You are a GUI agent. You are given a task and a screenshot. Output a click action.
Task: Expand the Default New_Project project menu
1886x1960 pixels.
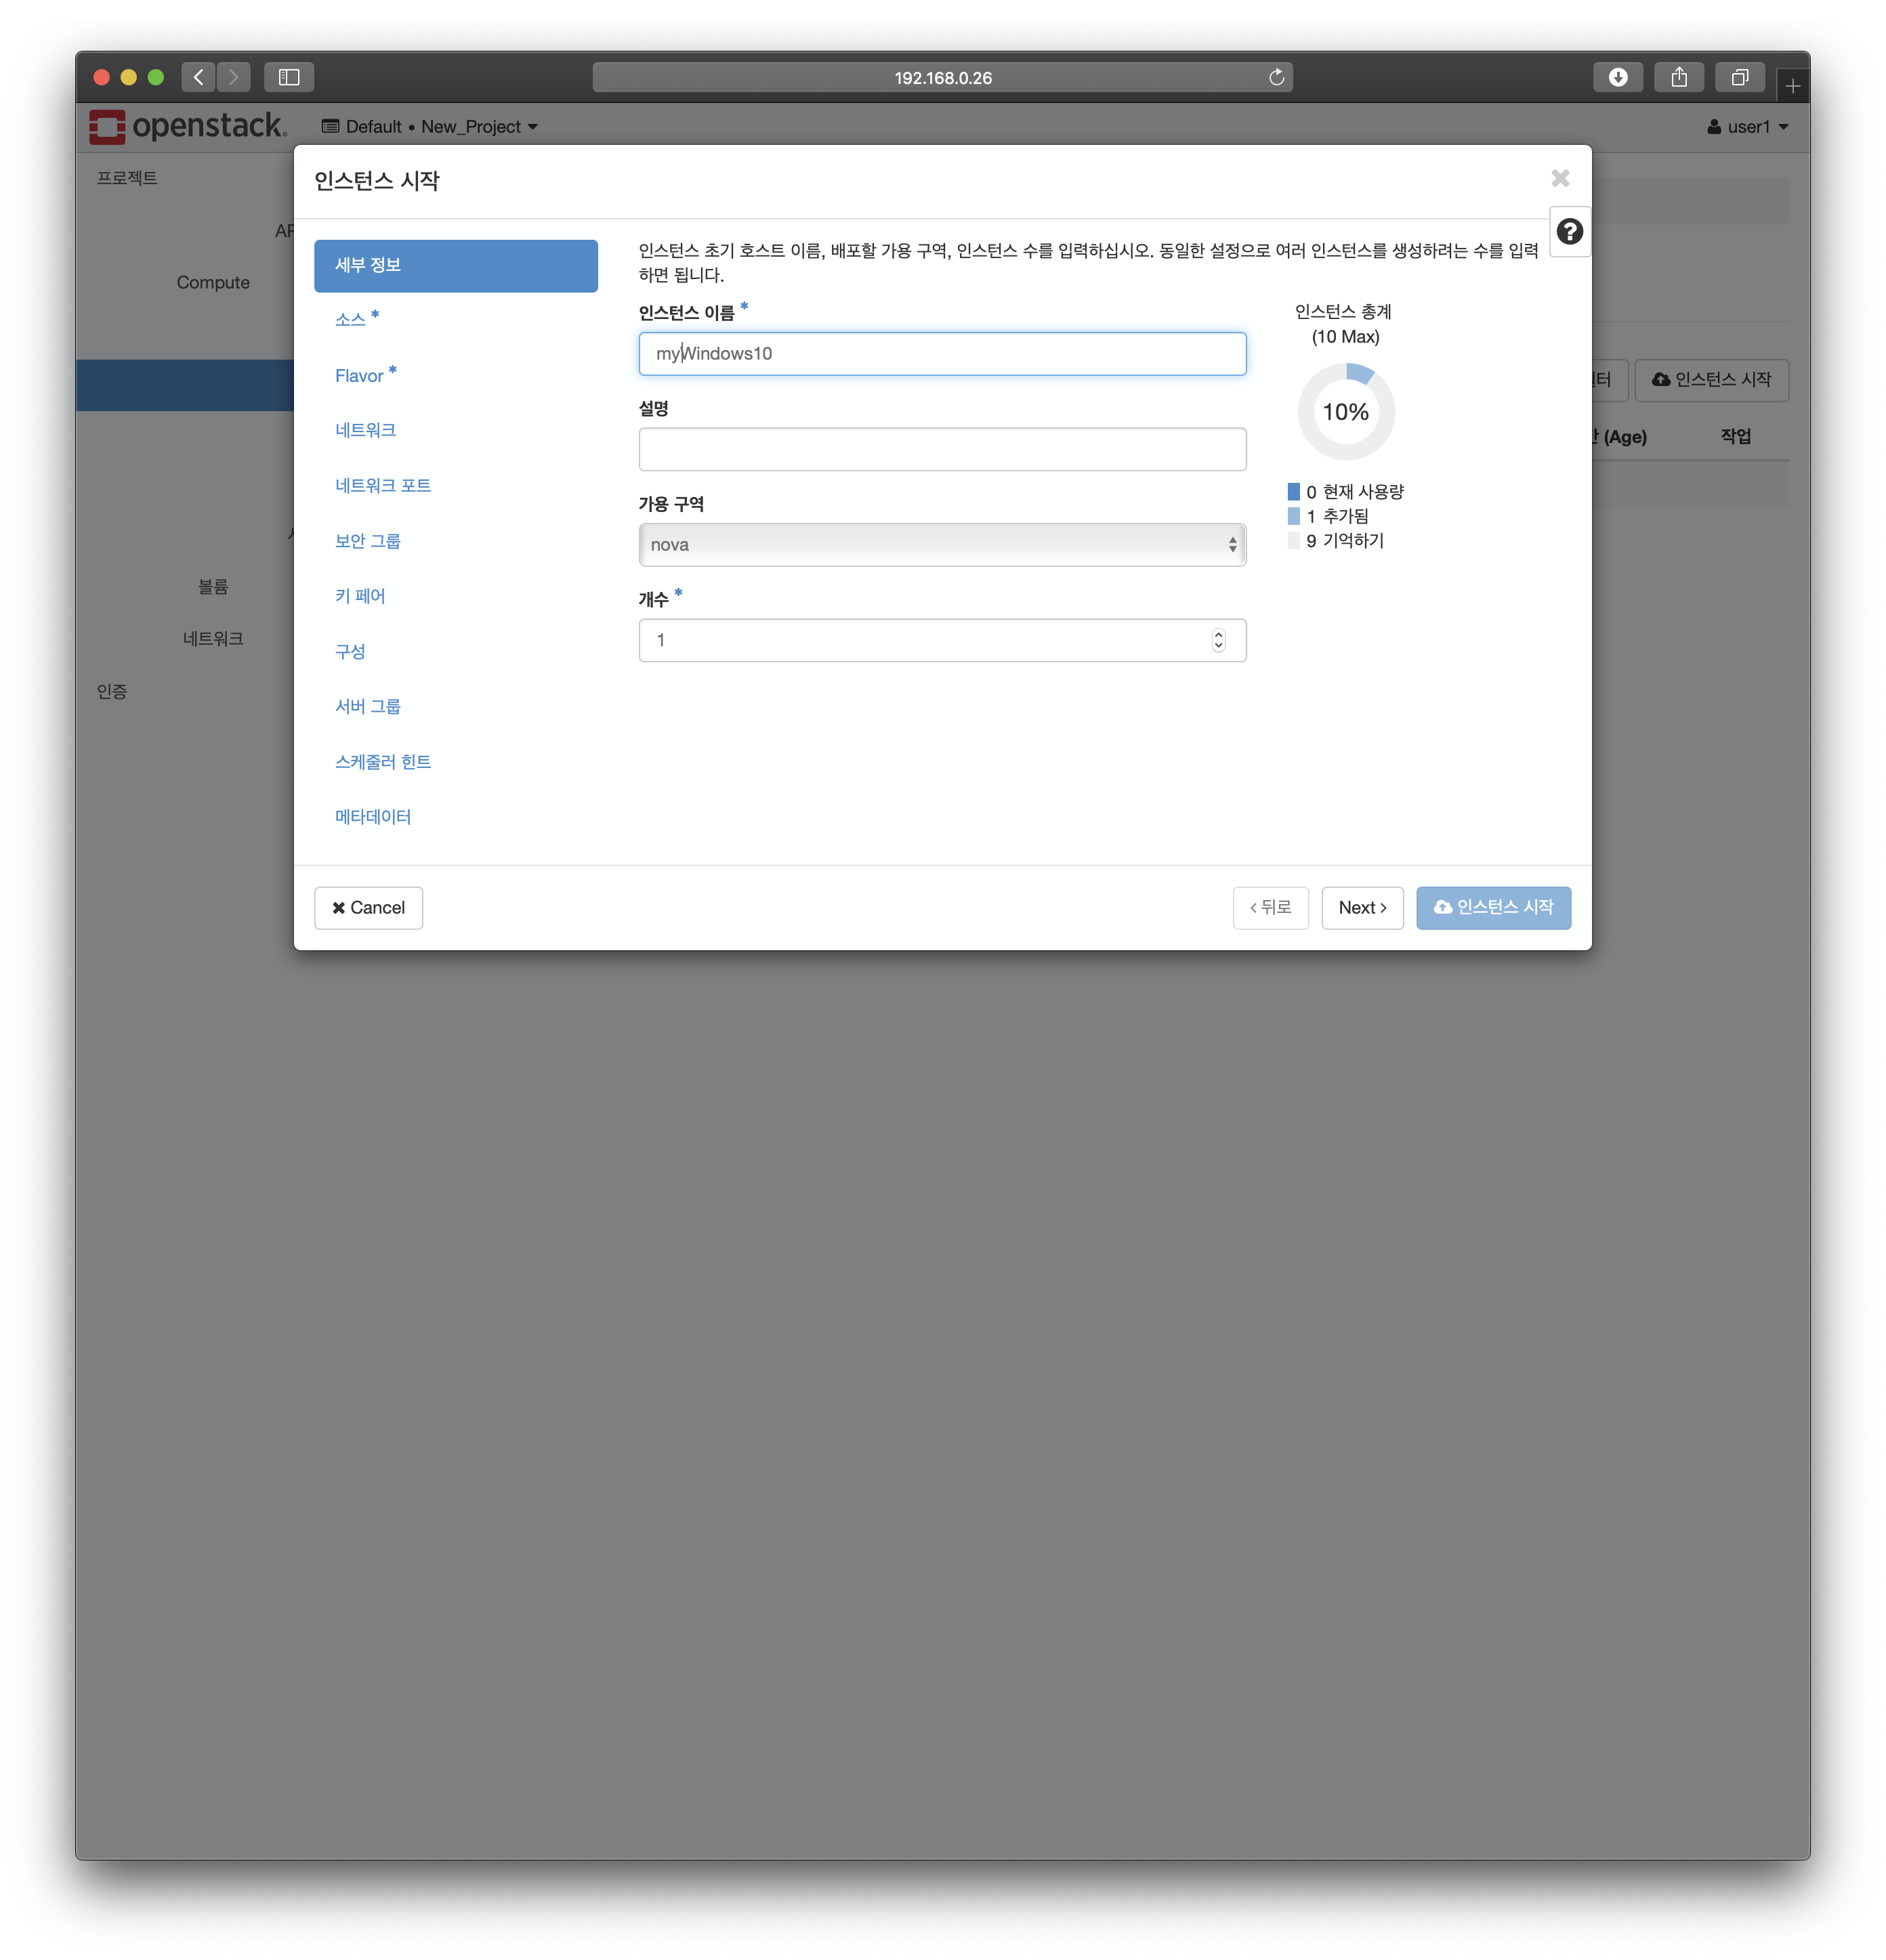430,127
